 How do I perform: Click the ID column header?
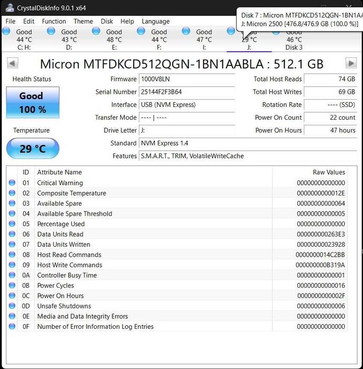[26, 172]
